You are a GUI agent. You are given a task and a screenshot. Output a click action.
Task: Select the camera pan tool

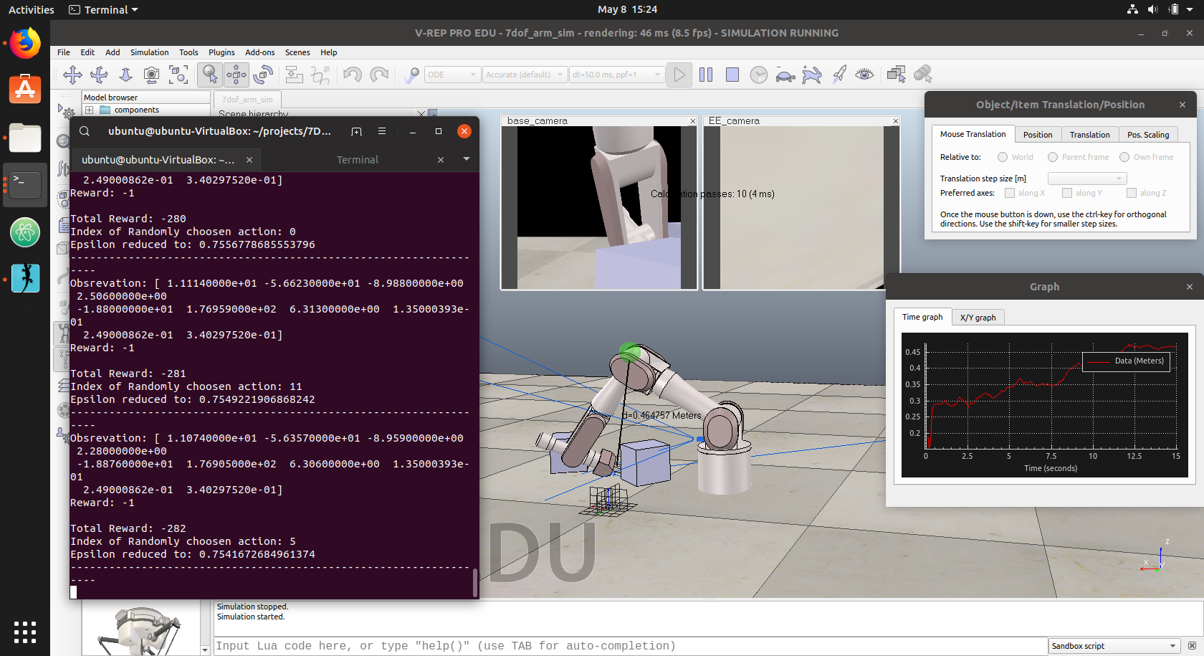pos(72,75)
